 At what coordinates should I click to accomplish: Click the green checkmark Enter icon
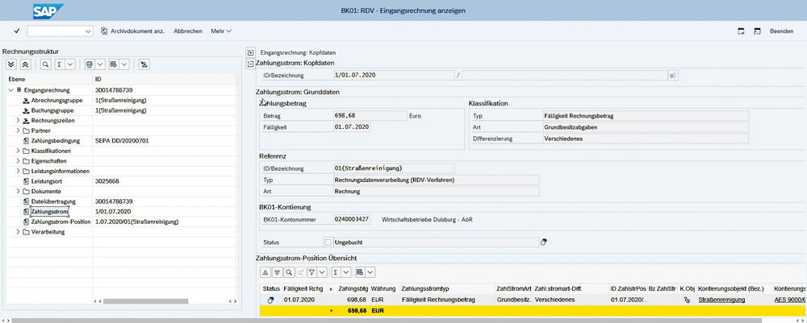click(x=16, y=31)
